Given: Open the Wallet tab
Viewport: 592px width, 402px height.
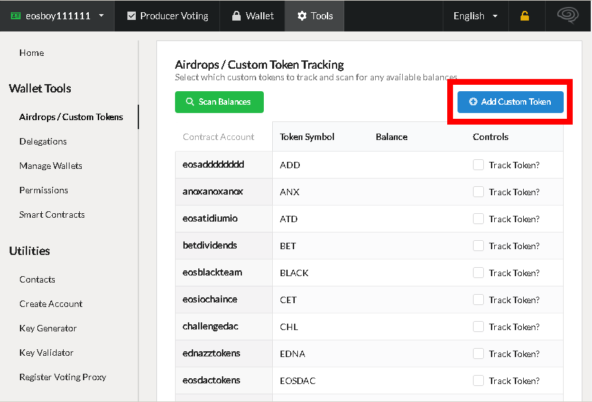Looking at the screenshot, I should click(x=252, y=16).
